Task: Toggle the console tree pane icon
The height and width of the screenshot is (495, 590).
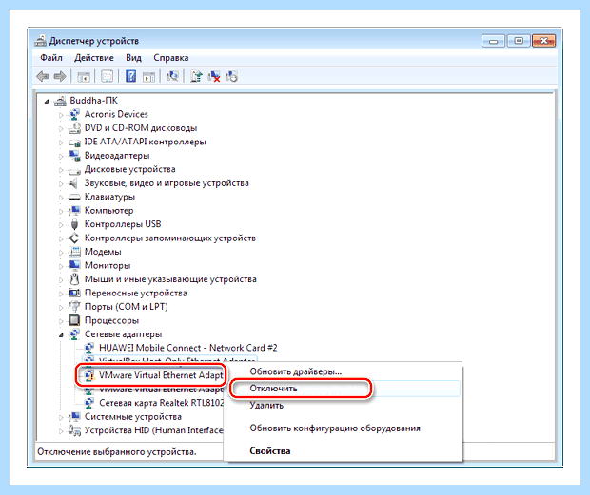Action: coord(84,77)
